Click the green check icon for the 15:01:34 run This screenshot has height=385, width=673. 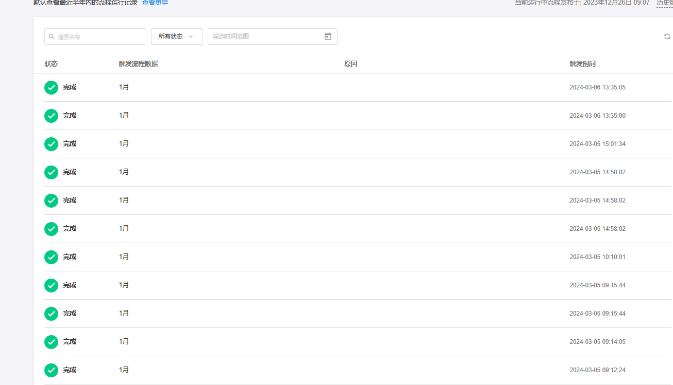[52, 144]
